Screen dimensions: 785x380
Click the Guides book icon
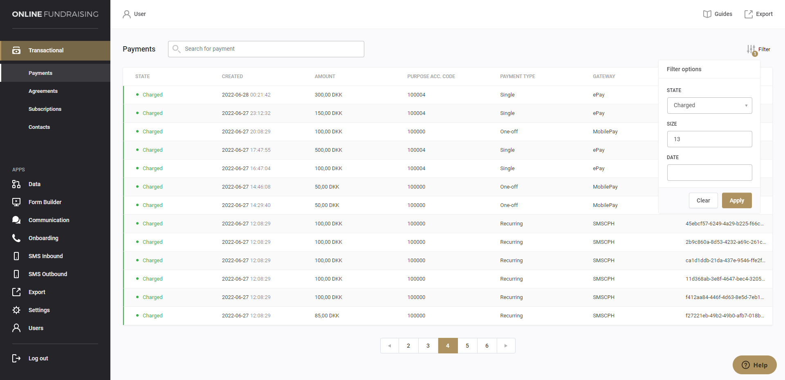707,14
